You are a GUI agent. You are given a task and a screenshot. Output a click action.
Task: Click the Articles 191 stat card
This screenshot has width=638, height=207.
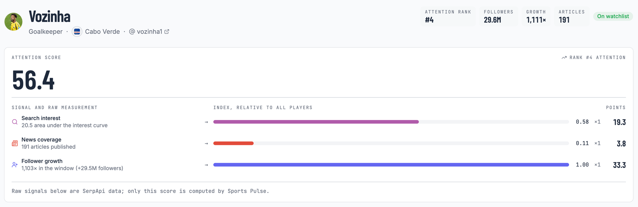point(572,16)
